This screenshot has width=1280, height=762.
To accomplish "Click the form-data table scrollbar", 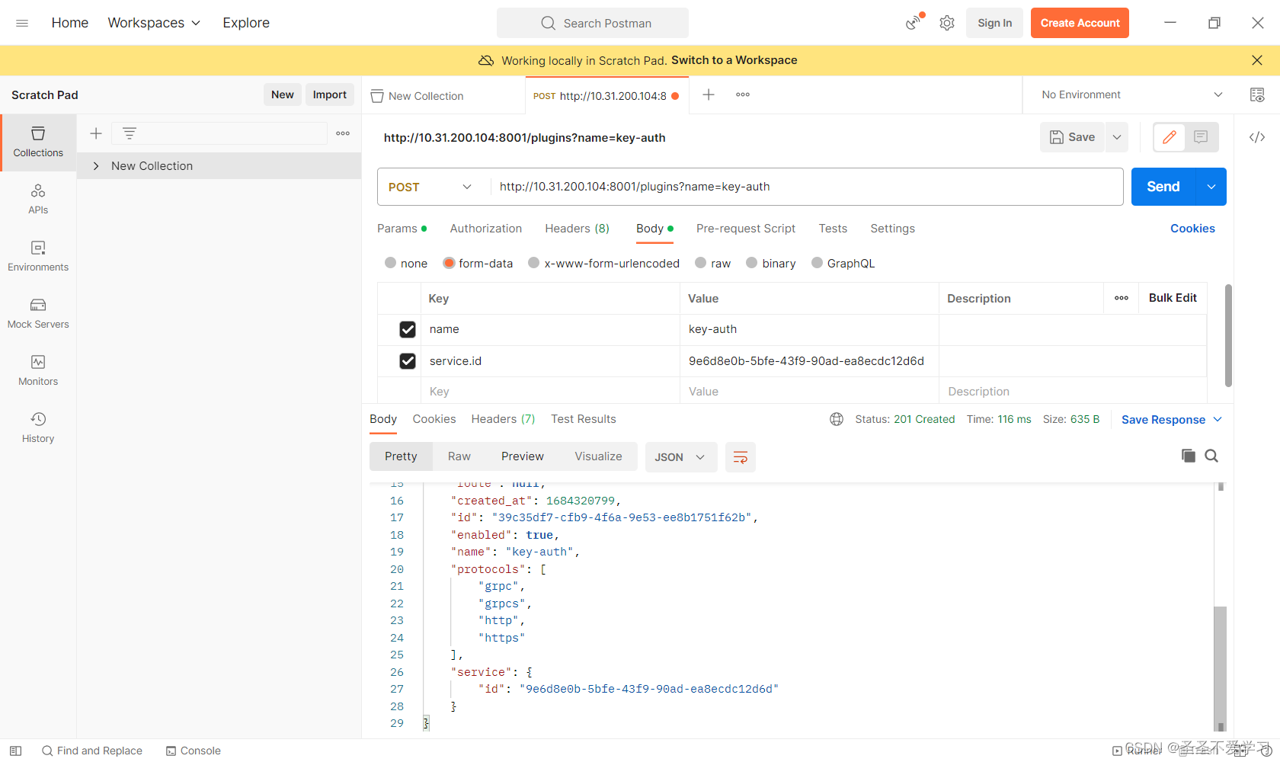I will point(1228,335).
